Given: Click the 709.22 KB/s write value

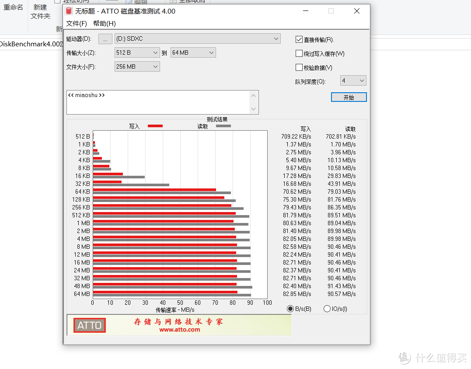Looking at the screenshot, I should 296,136.
